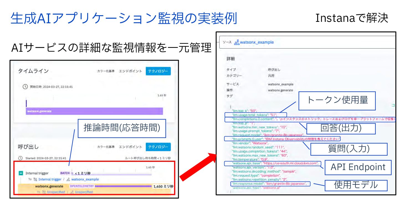
Task: Click the llm.request.type completion tag line
Action: click(256, 175)
